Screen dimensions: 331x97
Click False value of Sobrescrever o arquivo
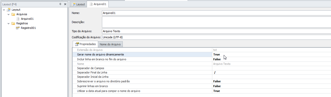(217, 81)
